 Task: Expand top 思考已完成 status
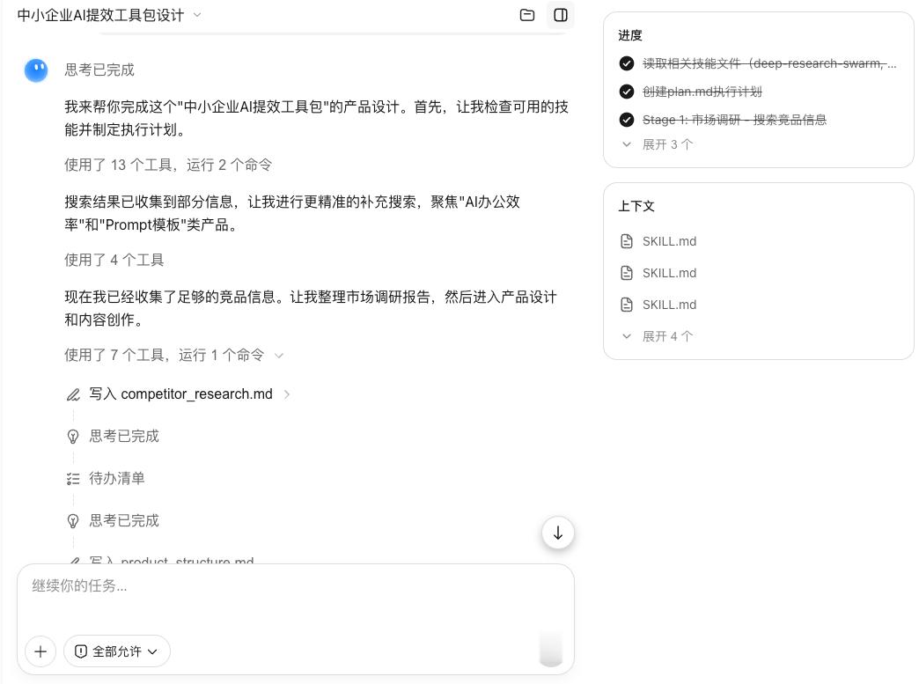pos(99,70)
